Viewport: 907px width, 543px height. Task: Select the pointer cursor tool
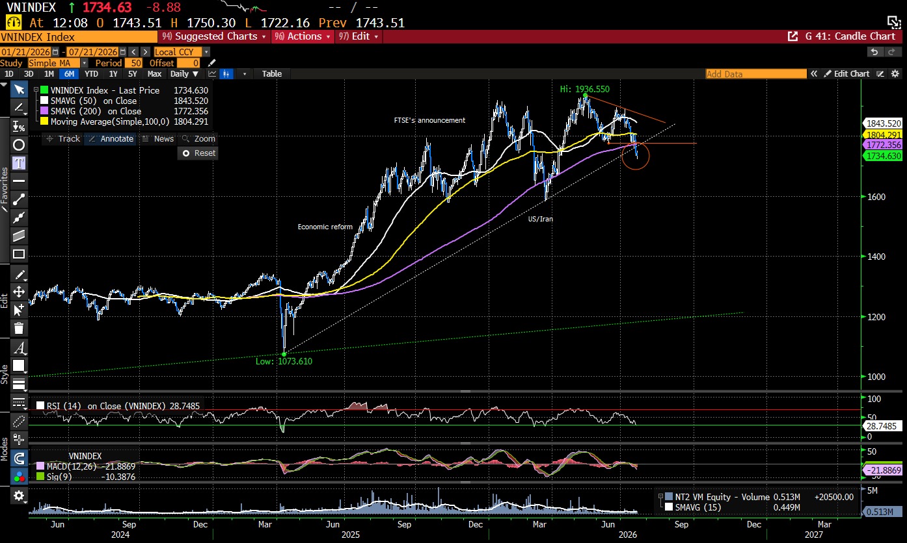[19, 90]
